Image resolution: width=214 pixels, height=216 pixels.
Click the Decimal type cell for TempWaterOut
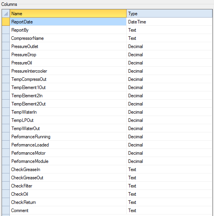[169, 128]
